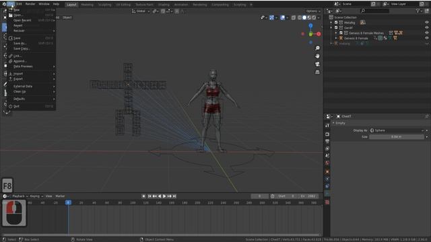Viewport: 431px width, 242px height.
Task: Click the outliner search magnifier field
Action: pos(374,11)
